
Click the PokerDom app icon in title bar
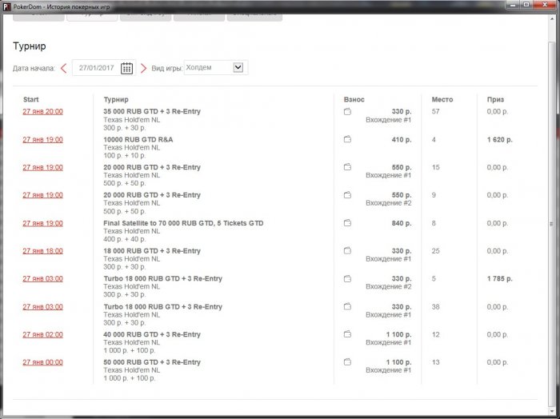(6, 6)
